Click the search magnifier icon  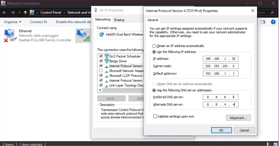pyautogui.click(x=272, y=12)
